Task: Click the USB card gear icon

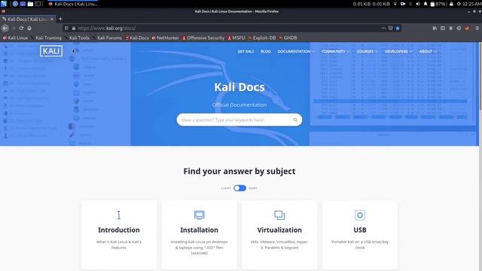Action: point(360,215)
